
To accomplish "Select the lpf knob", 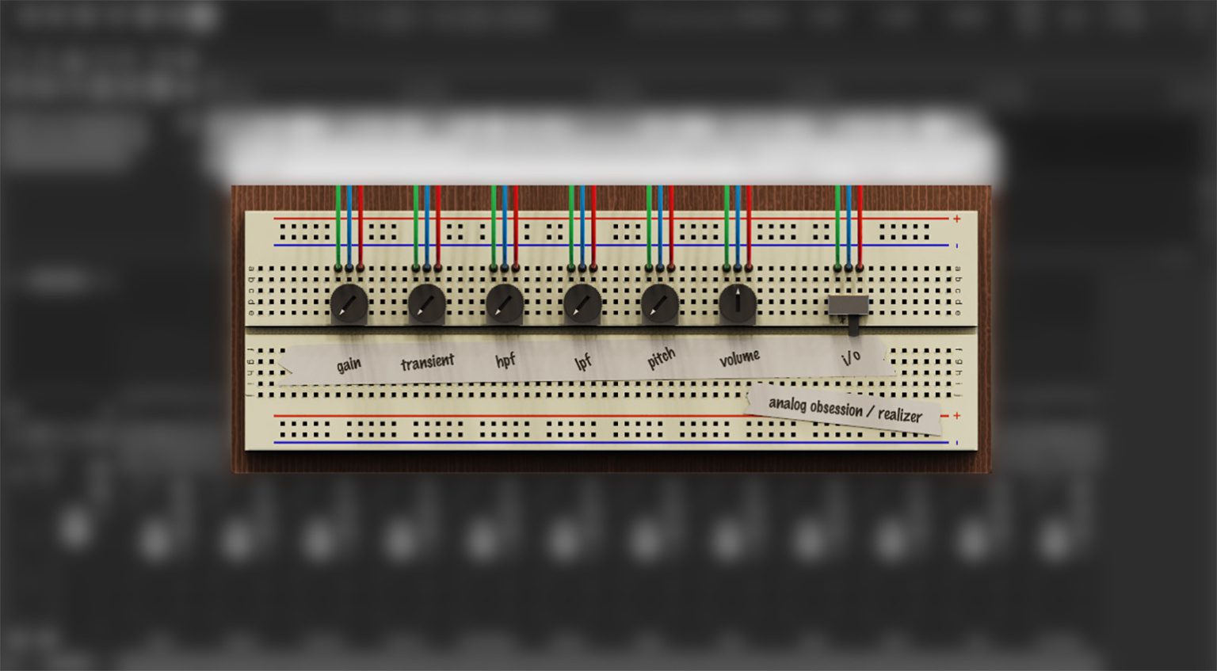I will point(582,304).
